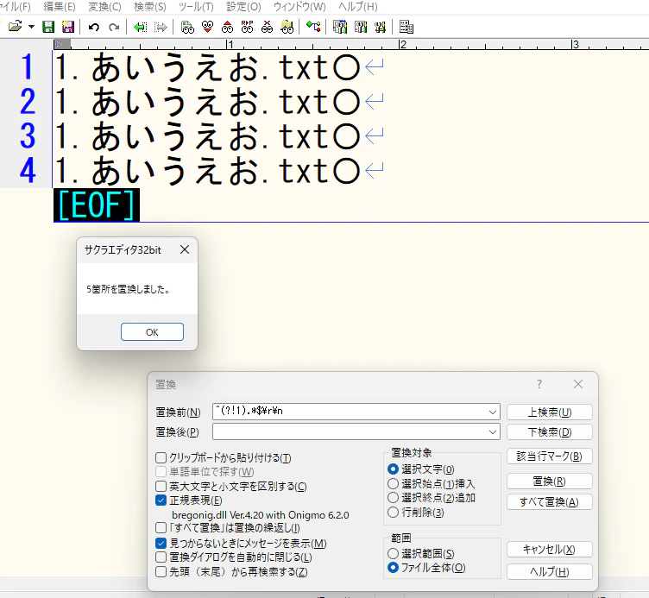The height and width of the screenshot is (598, 649).
Task: Expand the recent files arrow beside Open
Action: pyautogui.click(x=31, y=28)
